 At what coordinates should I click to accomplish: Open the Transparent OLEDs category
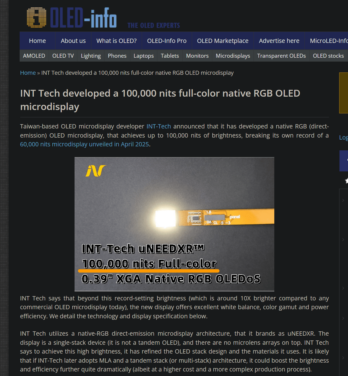(281, 56)
